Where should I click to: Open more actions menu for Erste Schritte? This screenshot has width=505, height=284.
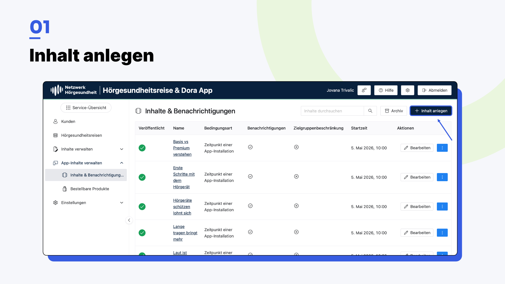[x=442, y=177]
